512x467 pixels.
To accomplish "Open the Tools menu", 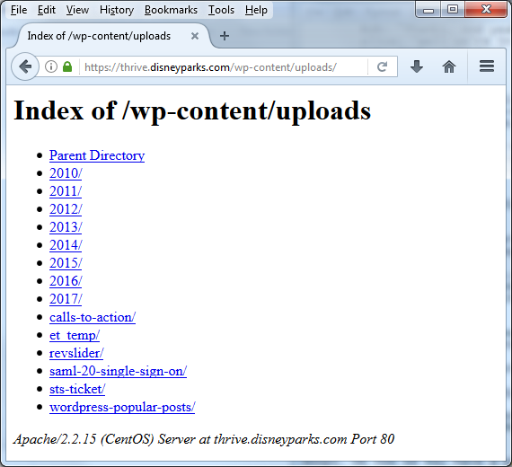I will tap(221, 10).
